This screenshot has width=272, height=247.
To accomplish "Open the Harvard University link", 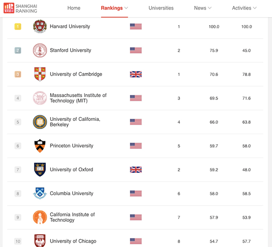I will point(70,26).
